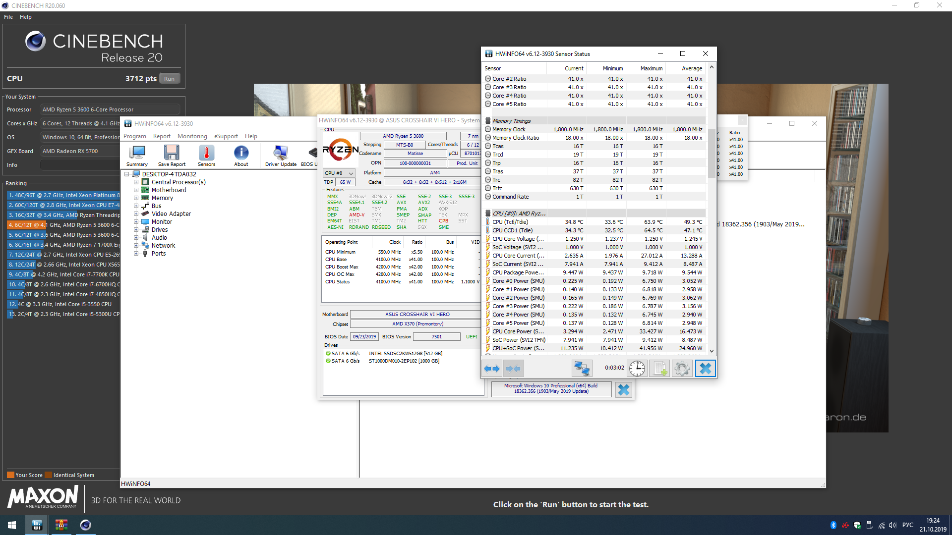Click the expand columns arrows icon
Screen dimensions: 952x535
pyautogui.click(x=492, y=369)
